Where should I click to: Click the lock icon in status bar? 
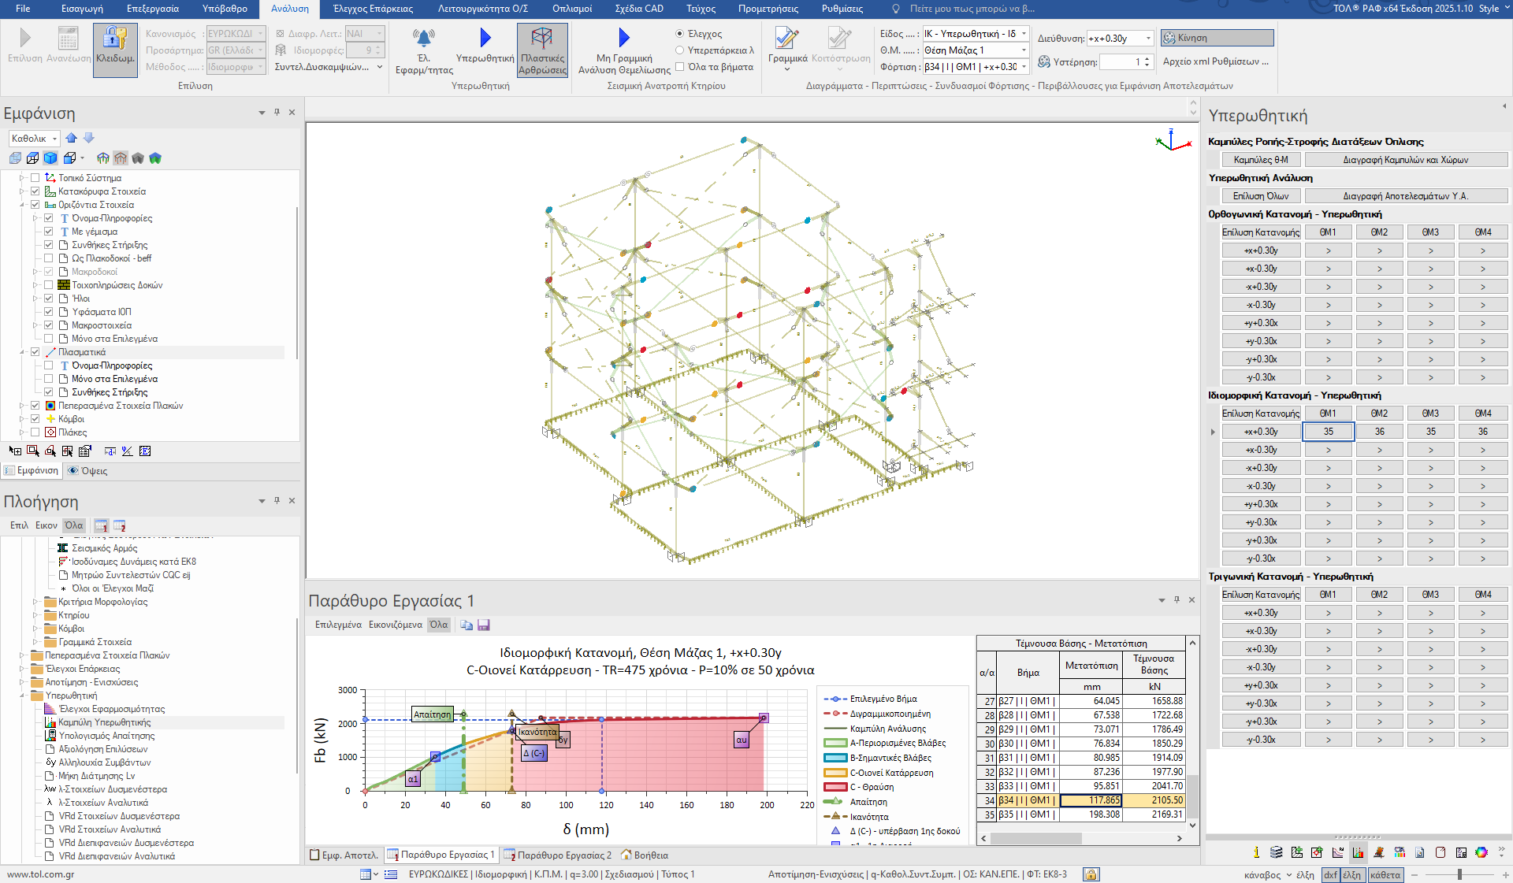coord(1091,874)
